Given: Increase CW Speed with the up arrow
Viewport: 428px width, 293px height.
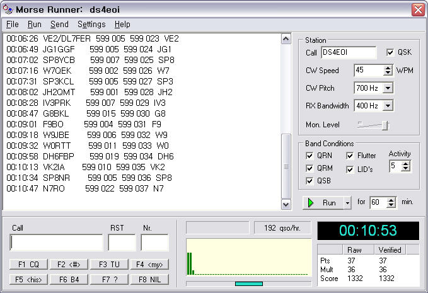Looking at the screenshot, I should (x=388, y=67).
